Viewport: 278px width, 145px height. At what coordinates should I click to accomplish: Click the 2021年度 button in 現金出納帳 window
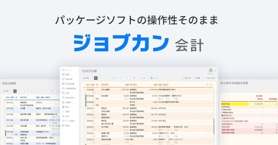click(5, 91)
